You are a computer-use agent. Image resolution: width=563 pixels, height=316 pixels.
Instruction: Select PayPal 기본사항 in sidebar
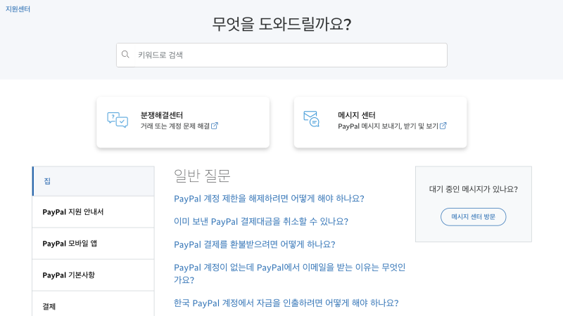pos(94,275)
